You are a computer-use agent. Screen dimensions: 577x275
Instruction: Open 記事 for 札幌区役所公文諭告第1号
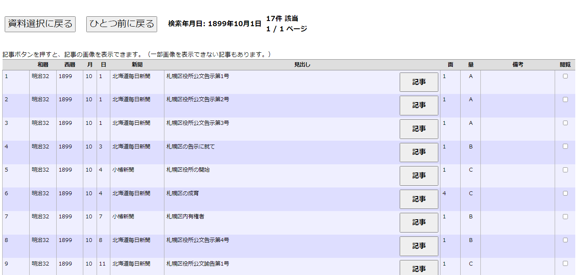(x=419, y=268)
